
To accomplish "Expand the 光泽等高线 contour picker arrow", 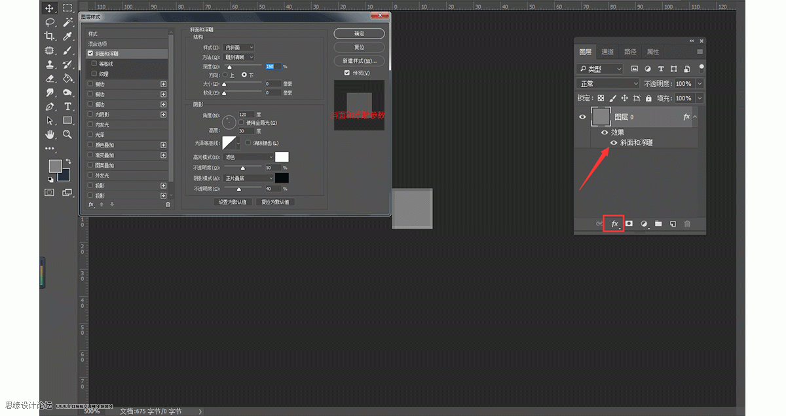I will (x=238, y=143).
